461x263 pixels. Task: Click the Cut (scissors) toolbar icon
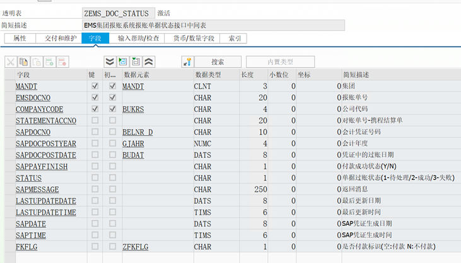click(11, 62)
